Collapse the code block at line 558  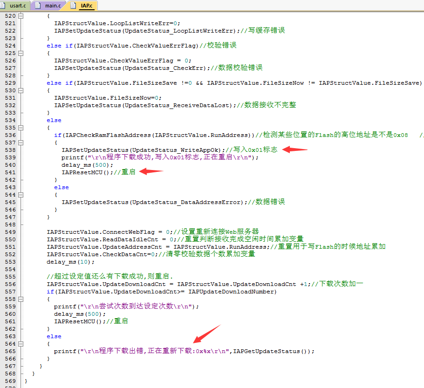click(x=21, y=300)
